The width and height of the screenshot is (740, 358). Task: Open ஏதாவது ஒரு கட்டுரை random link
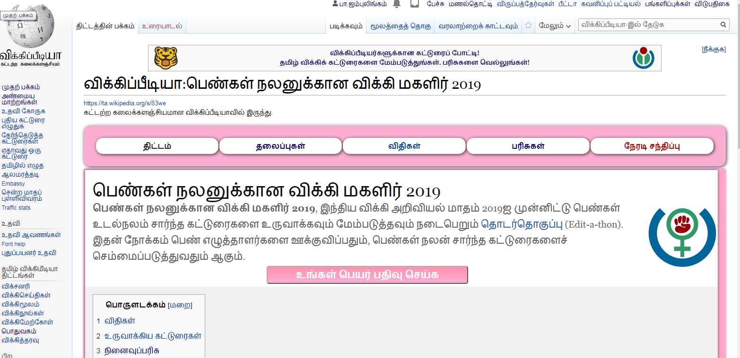[21, 153]
